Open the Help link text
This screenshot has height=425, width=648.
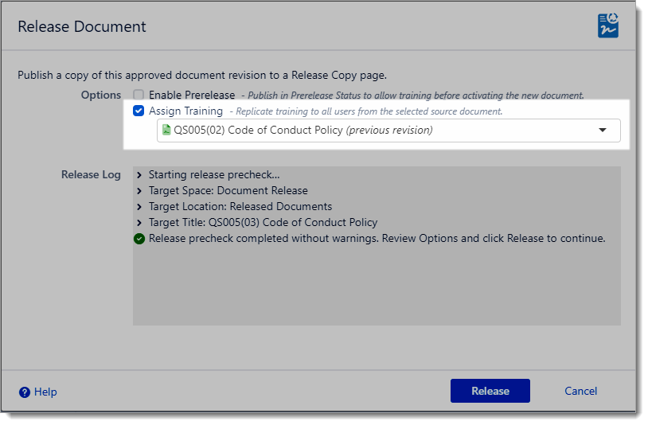[x=45, y=392]
